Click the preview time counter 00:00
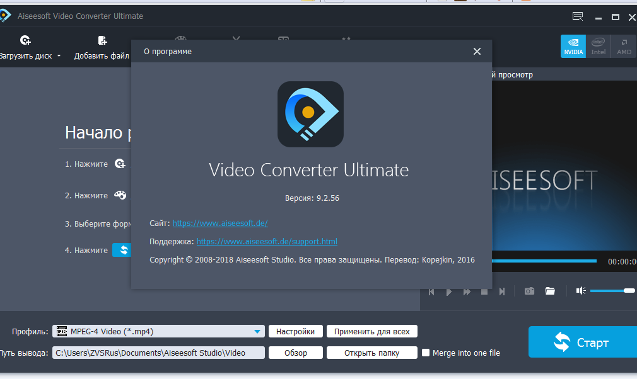Screen dimensions: 637x379 point(622,262)
